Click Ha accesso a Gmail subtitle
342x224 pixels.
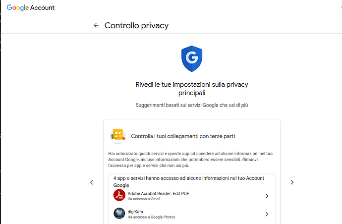[144, 199]
